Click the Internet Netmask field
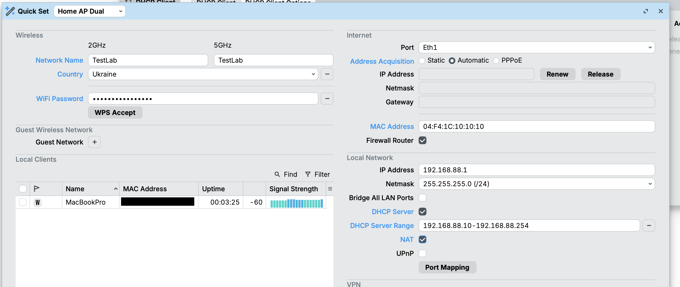Viewport: 680px width, 287px height. (x=537, y=88)
